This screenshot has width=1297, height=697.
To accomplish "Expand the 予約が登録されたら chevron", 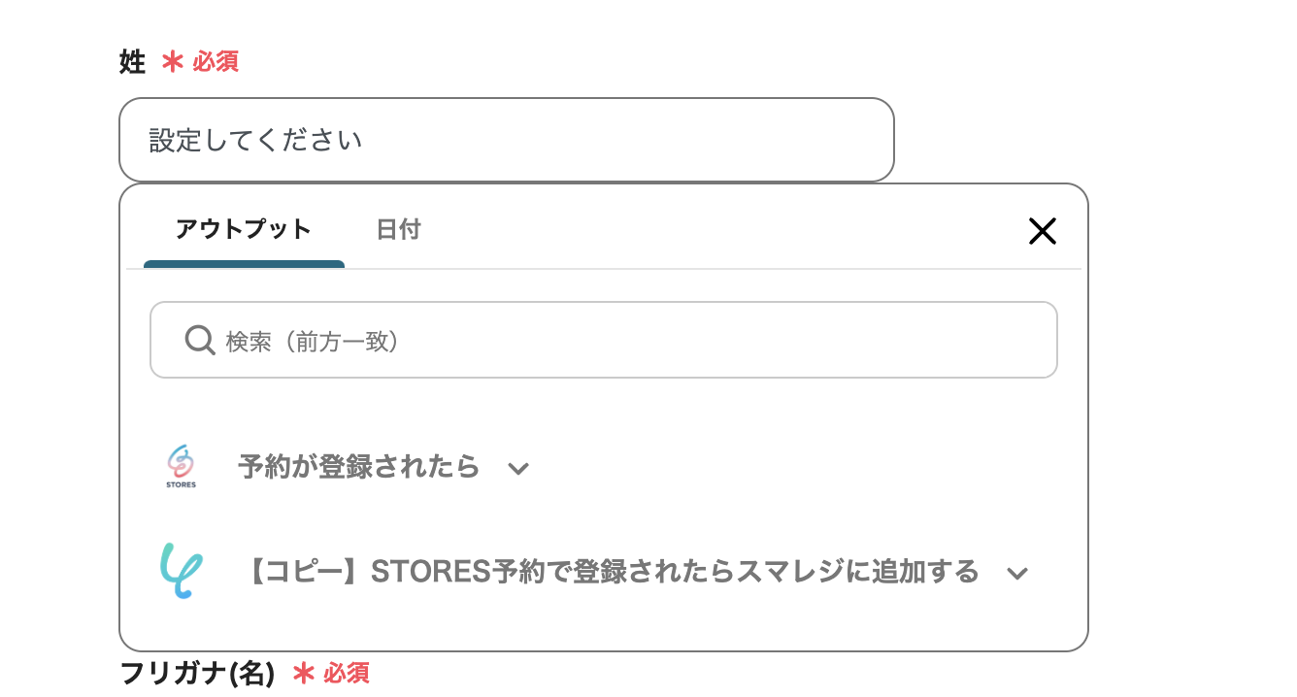I will [518, 469].
